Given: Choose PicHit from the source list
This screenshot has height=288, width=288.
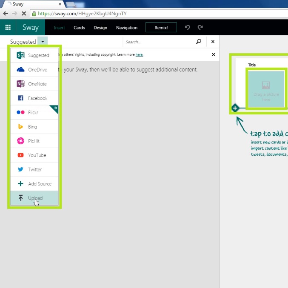Looking at the screenshot, I should [x=34, y=141].
